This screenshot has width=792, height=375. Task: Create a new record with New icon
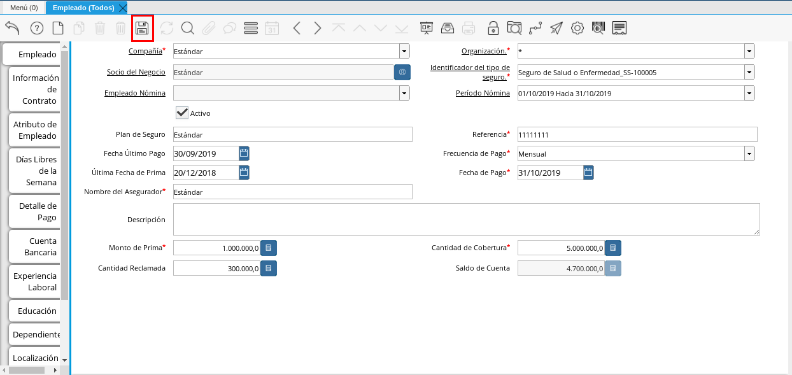pos(58,28)
